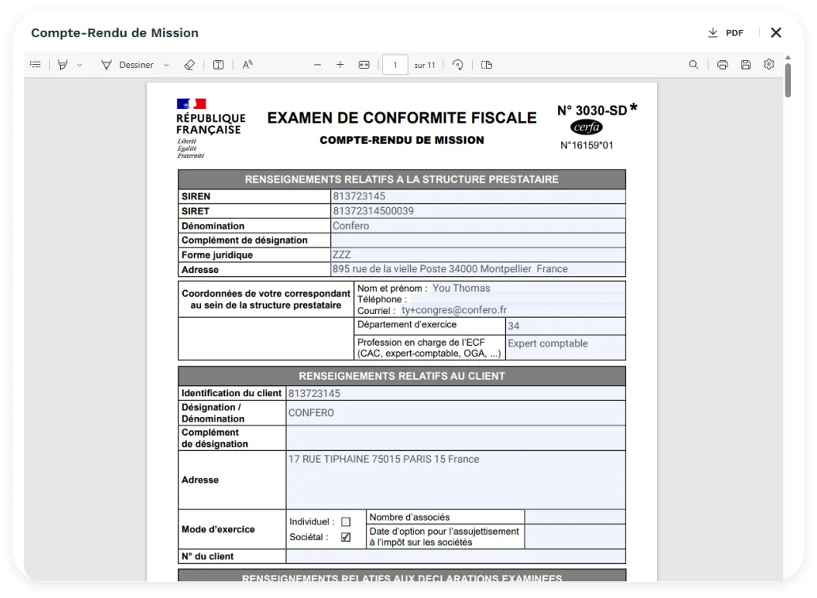The image size is (817, 598).
Task: Uncheck the Sociétal checkbox
Action: 346,536
